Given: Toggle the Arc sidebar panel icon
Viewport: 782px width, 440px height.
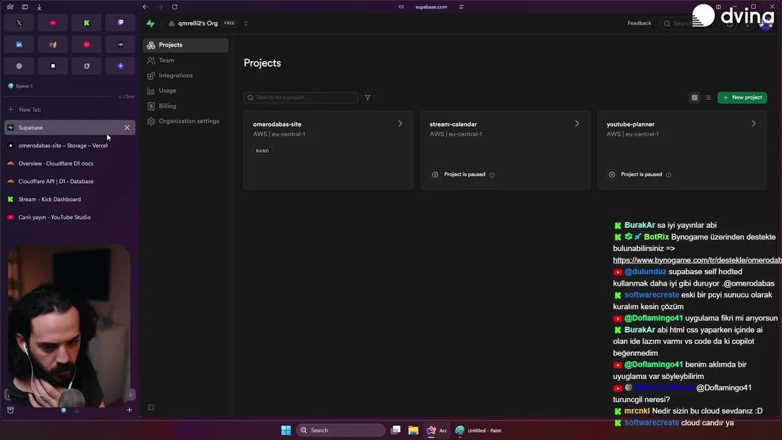Looking at the screenshot, I should pyautogui.click(x=24, y=7).
